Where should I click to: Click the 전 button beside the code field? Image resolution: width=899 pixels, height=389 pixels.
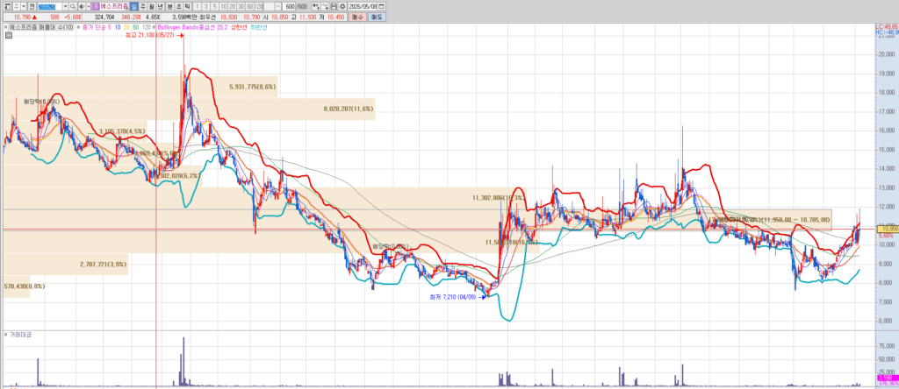click(32, 6)
